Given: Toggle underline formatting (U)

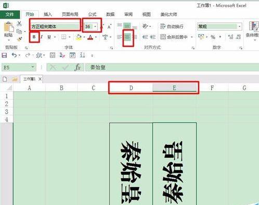Looking at the screenshot, I should click(x=49, y=37).
